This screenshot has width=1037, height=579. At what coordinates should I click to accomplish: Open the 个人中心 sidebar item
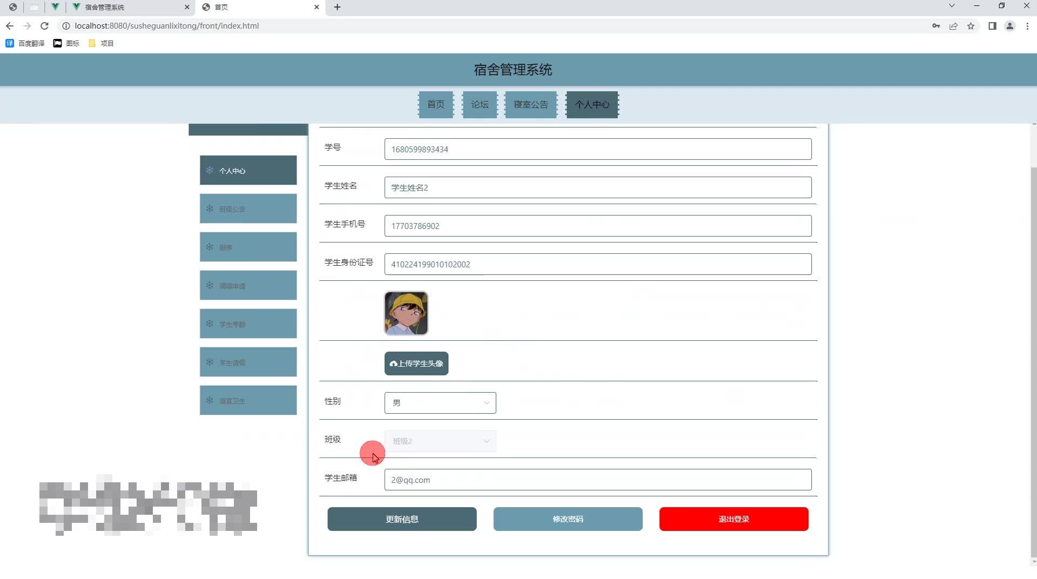coord(248,170)
